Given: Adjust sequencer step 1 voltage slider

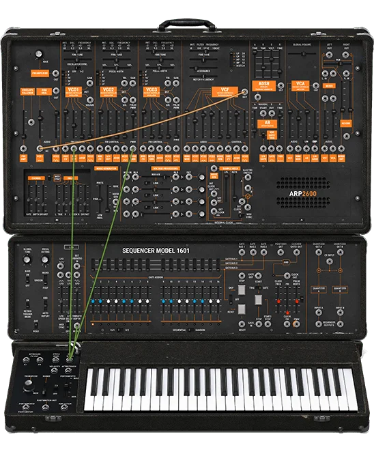Looking at the screenshot, I should [93, 299].
